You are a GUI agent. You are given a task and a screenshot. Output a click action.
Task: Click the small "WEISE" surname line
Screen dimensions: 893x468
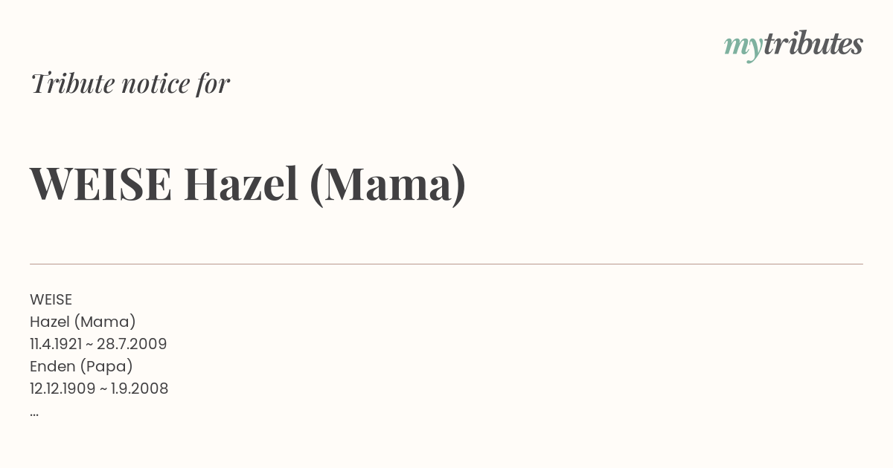pyautogui.click(x=51, y=299)
